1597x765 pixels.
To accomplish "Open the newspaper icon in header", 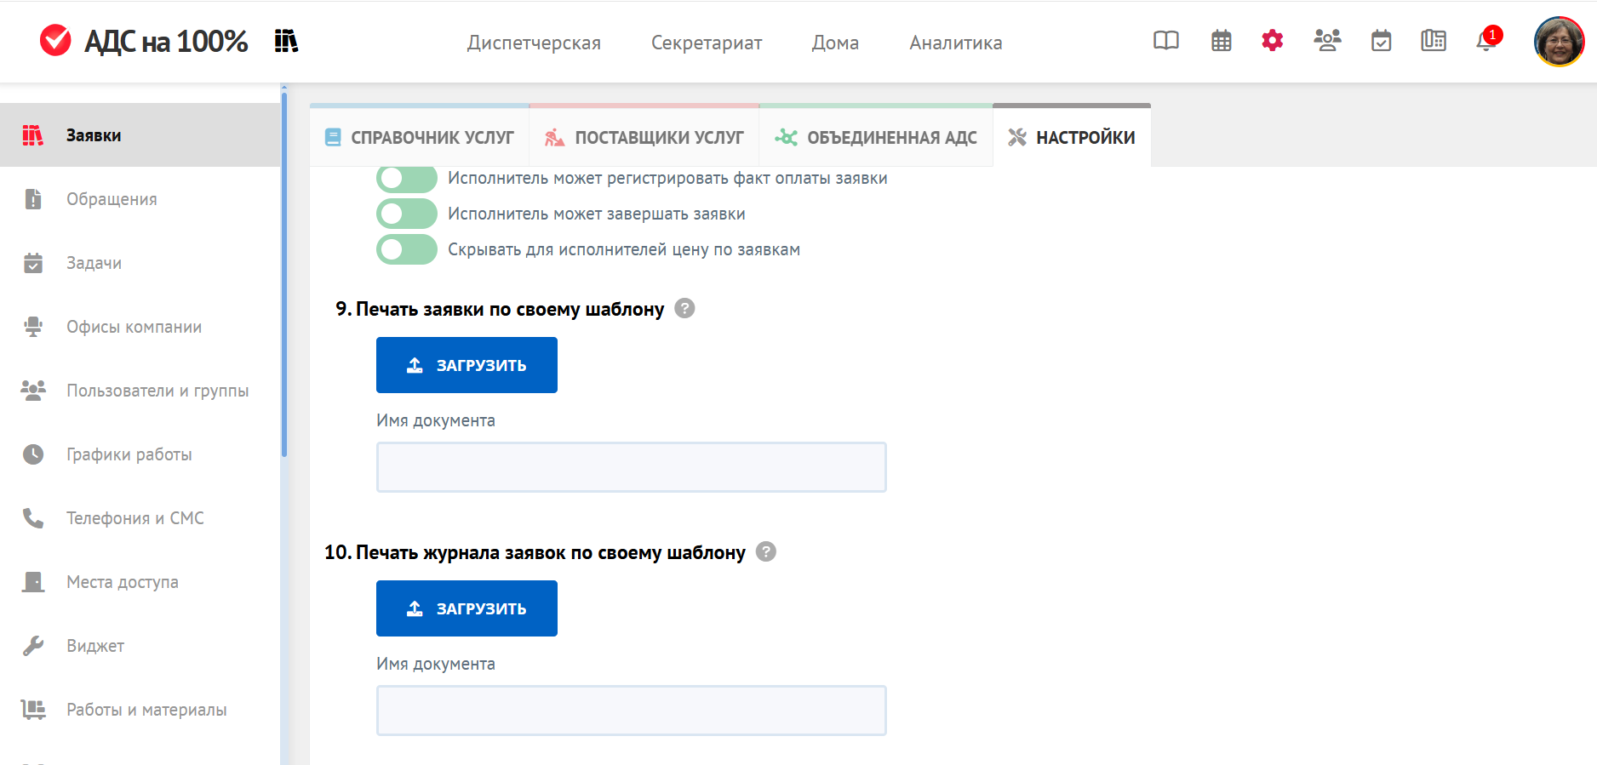I will coord(1434,41).
